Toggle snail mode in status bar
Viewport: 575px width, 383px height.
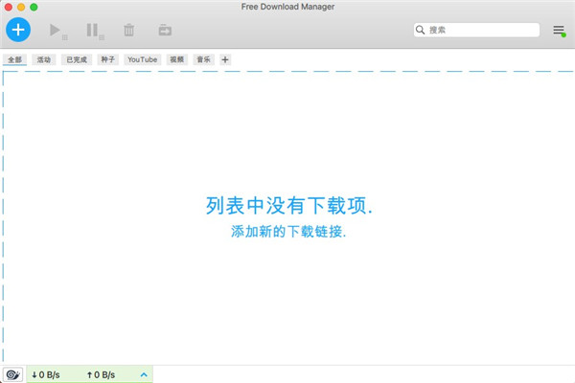click(12, 374)
